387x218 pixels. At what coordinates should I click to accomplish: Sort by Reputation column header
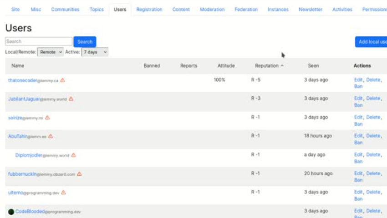click(x=269, y=66)
